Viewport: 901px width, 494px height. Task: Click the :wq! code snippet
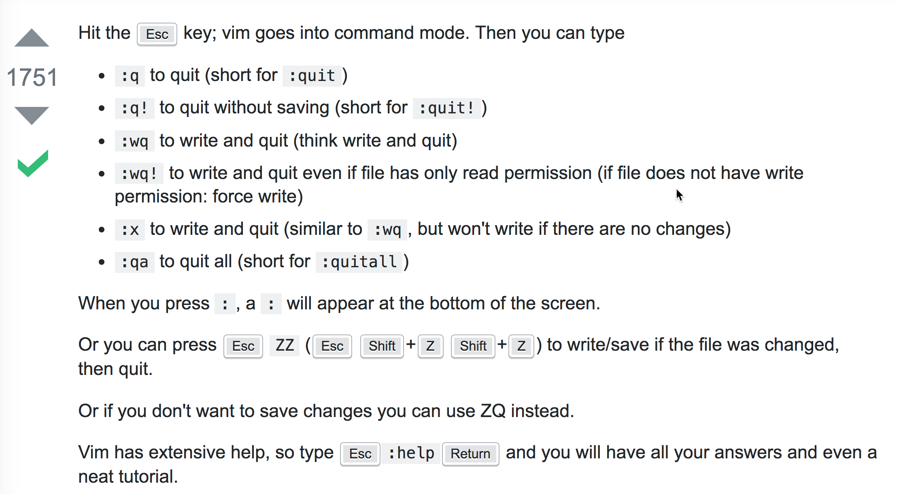click(139, 173)
